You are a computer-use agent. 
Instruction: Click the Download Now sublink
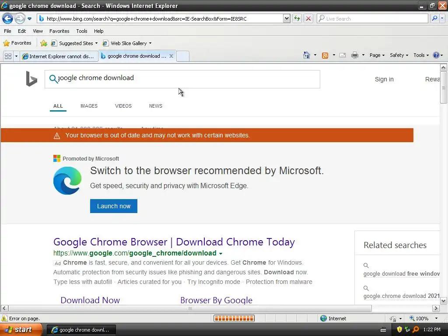pos(90,300)
